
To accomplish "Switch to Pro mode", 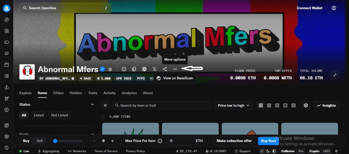I will click(x=301, y=151).
